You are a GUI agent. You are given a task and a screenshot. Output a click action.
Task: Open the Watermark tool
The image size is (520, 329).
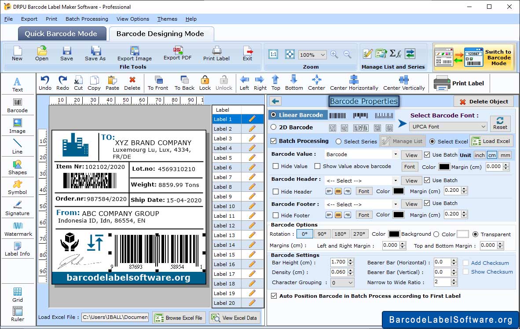18,229
